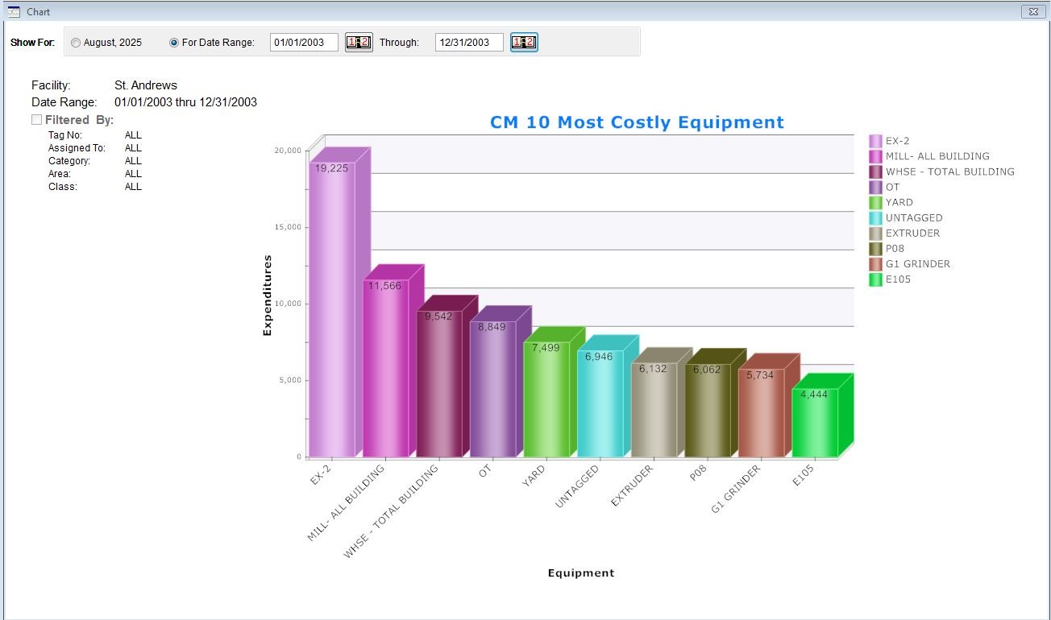Click the Expenditures axis label

click(x=268, y=291)
